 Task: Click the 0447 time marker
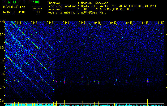pos(113,23)
